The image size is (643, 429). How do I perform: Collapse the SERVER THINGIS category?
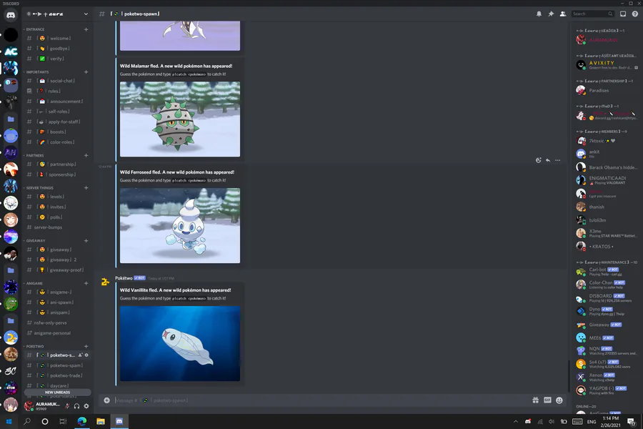[39, 187]
